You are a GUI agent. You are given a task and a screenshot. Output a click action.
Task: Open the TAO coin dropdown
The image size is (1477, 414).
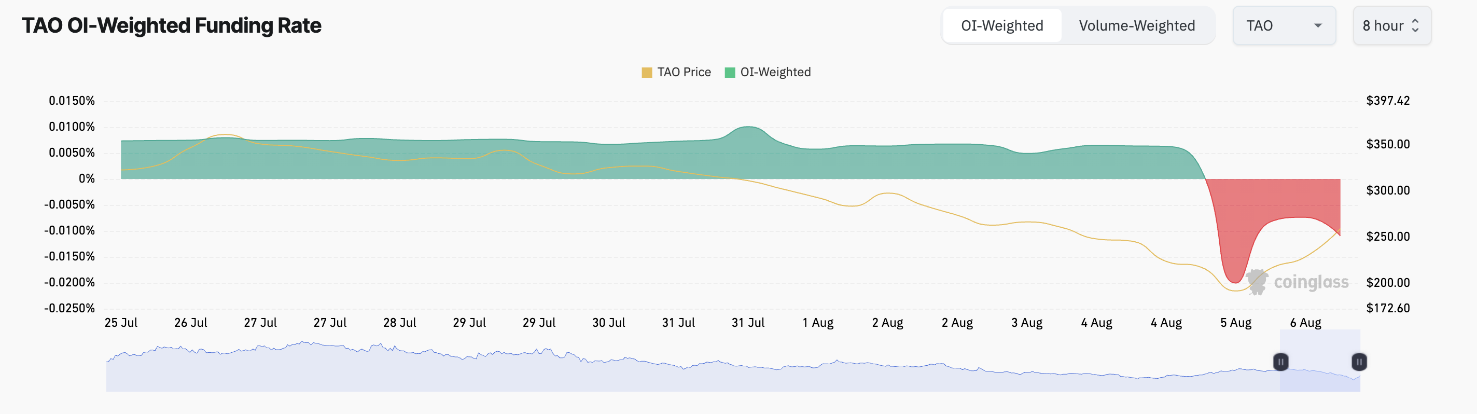point(1284,26)
